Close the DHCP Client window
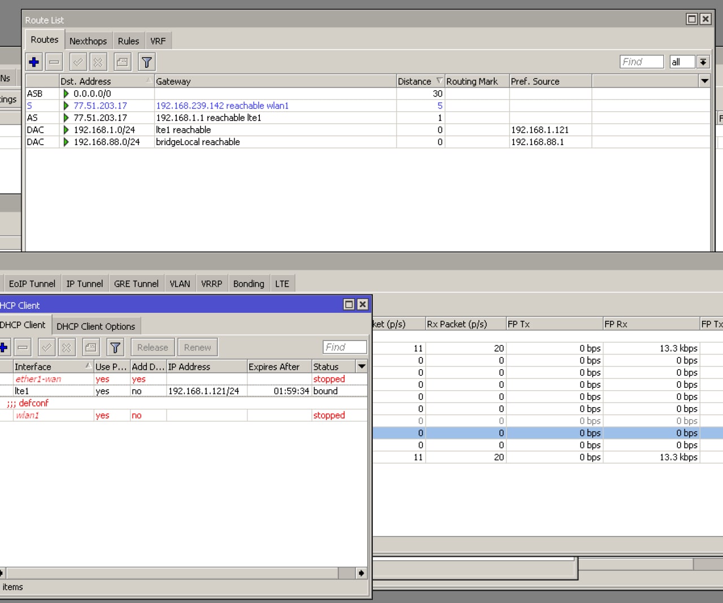Viewport: 723px width, 603px height. pyautogui.click(x=363, y=304)
